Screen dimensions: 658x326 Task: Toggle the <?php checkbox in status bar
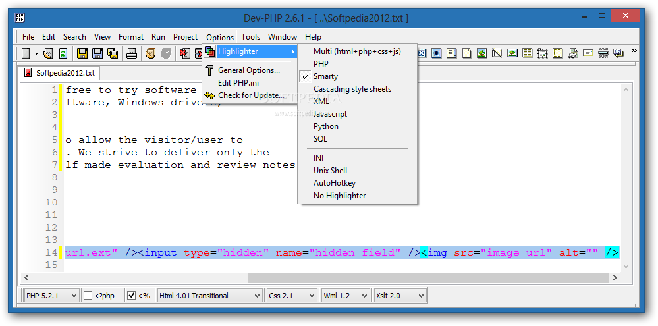pos(88,295)
